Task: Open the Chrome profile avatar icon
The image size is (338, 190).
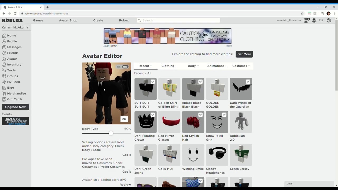Action: click(328, 13)
